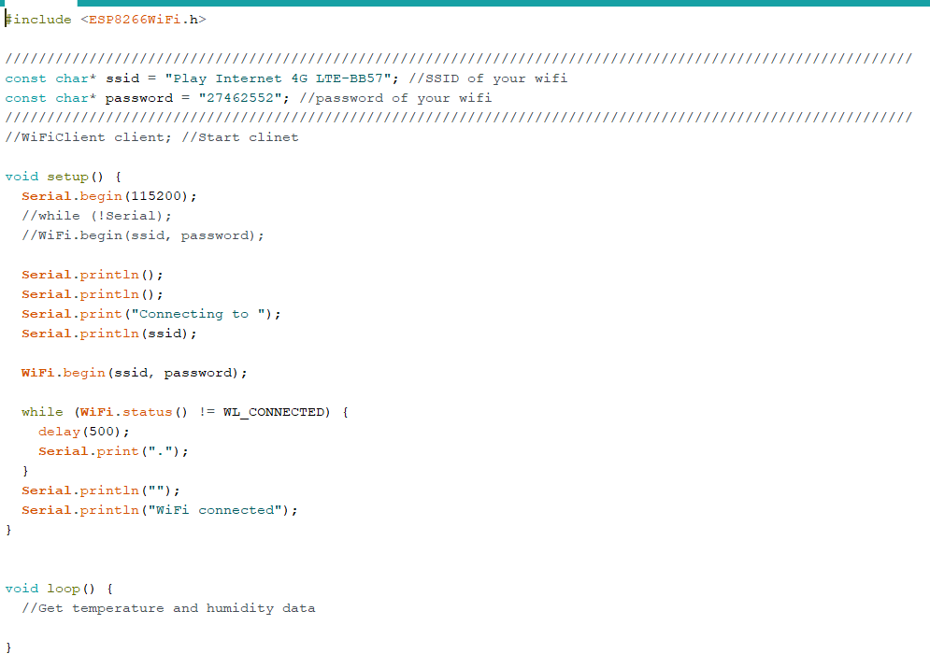Click the void loop() declaration

click(59, 589)
